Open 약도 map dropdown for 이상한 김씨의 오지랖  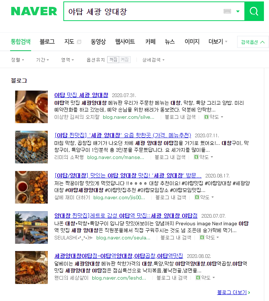pos(214,117)
